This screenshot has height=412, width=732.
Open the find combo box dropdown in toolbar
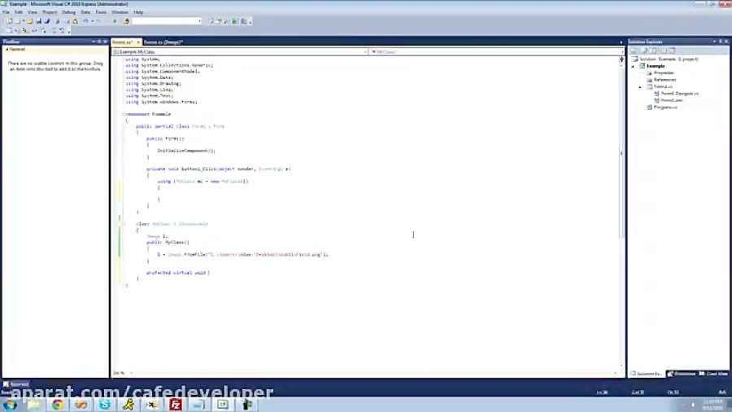click(199, 21)
